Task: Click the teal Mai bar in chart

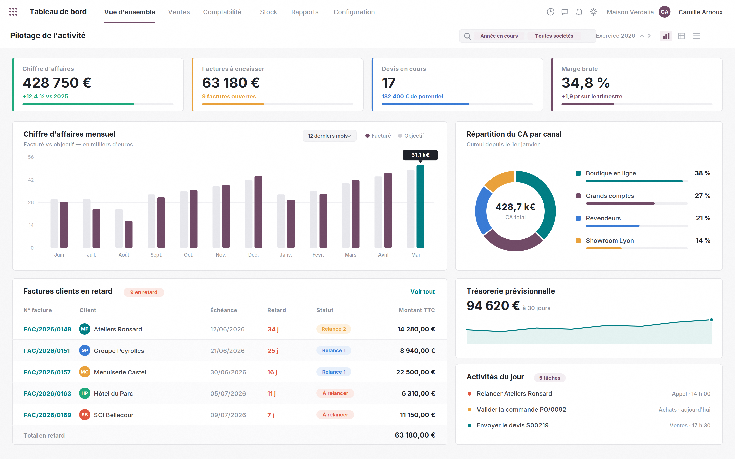Action: [420, 207]
